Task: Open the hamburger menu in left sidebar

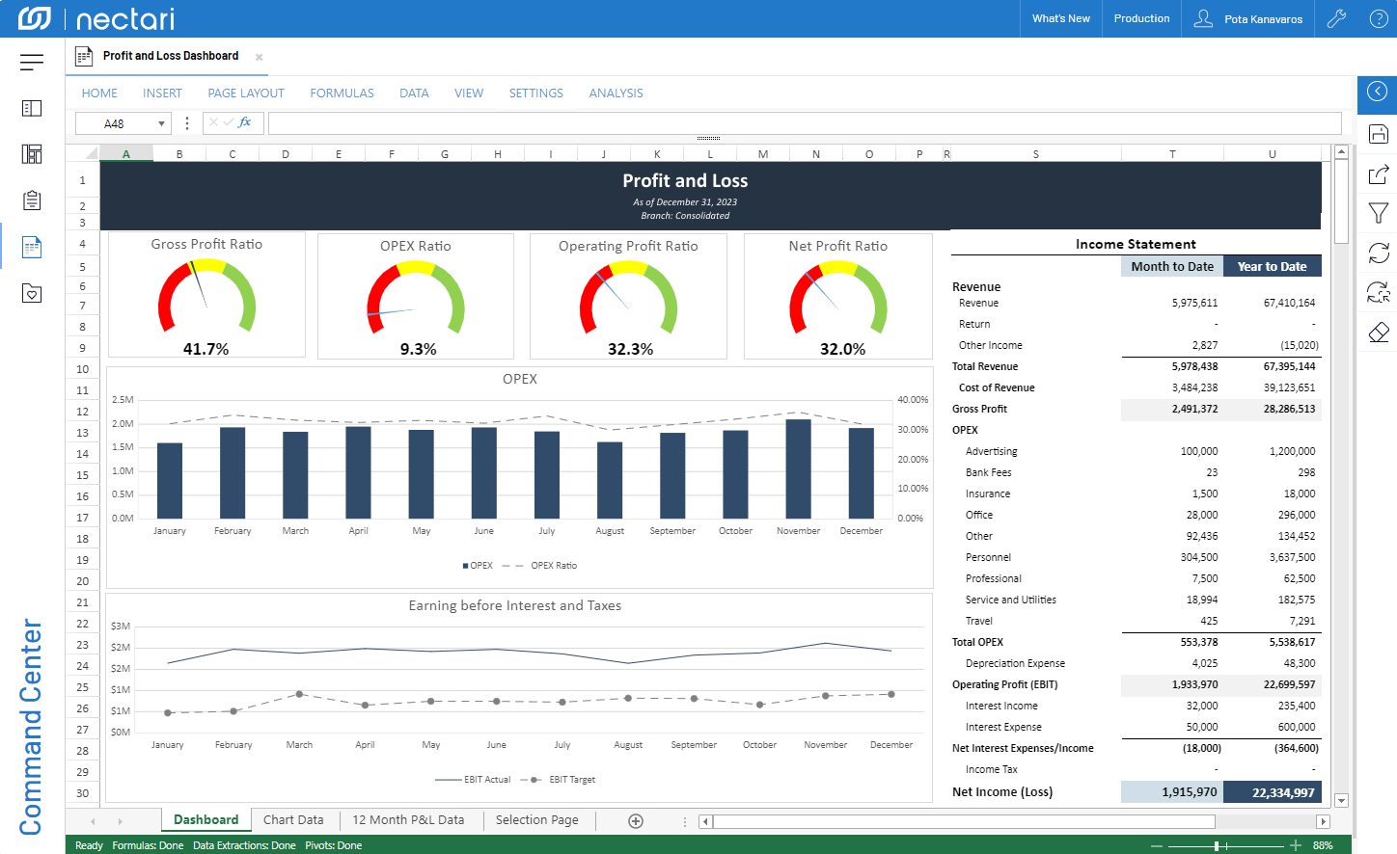Action: [32, 63]
